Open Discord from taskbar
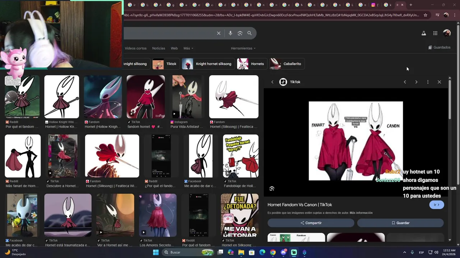 tap(284, 252)
